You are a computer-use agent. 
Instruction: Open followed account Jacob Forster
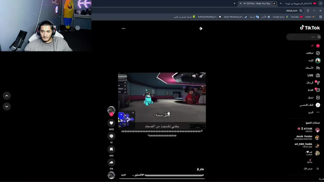click(x=307, y=138)
